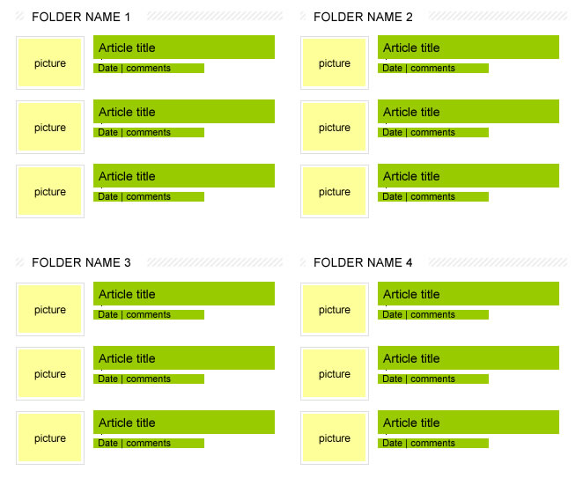Open the FOLDER NAME 1 heading
This screenshot has width=583, height=478.
click(x=81, y=17)
